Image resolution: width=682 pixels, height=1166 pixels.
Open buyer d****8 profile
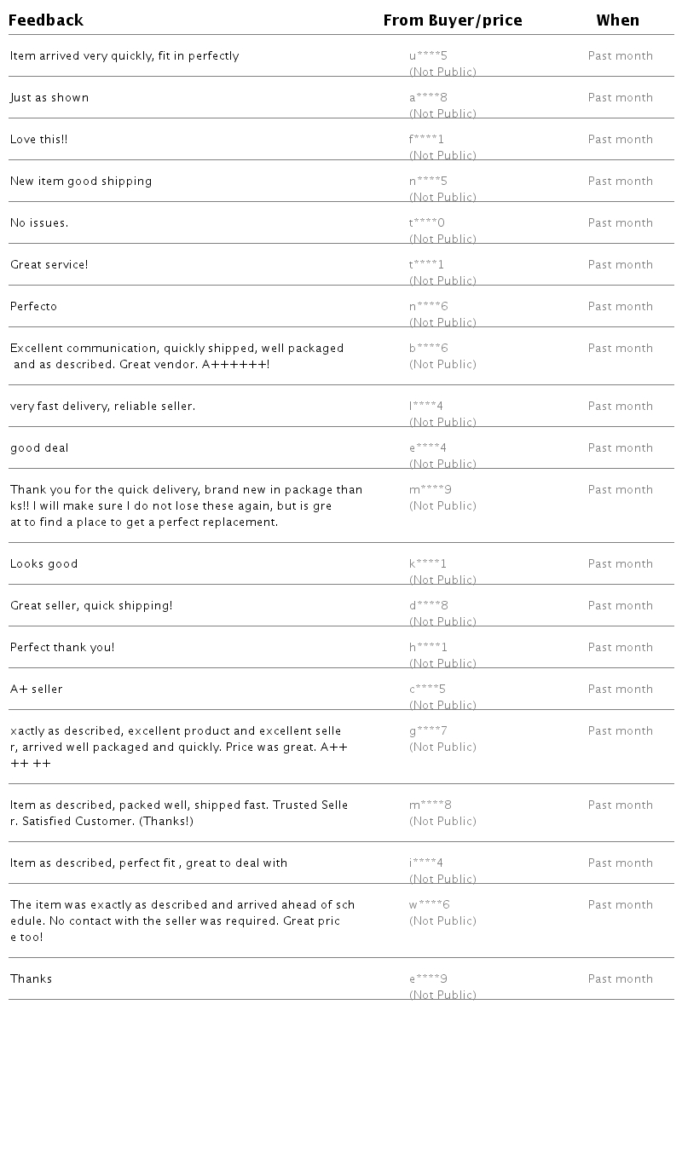pos(428,606)
